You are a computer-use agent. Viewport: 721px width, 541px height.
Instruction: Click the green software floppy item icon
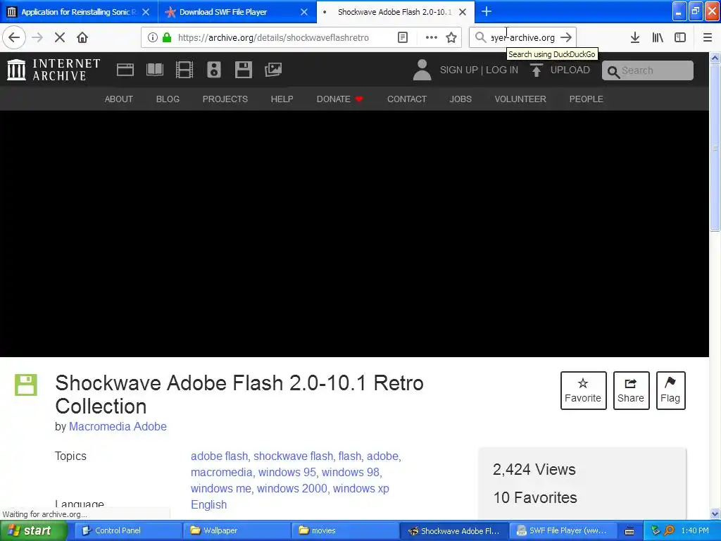[x=26, y=385]
